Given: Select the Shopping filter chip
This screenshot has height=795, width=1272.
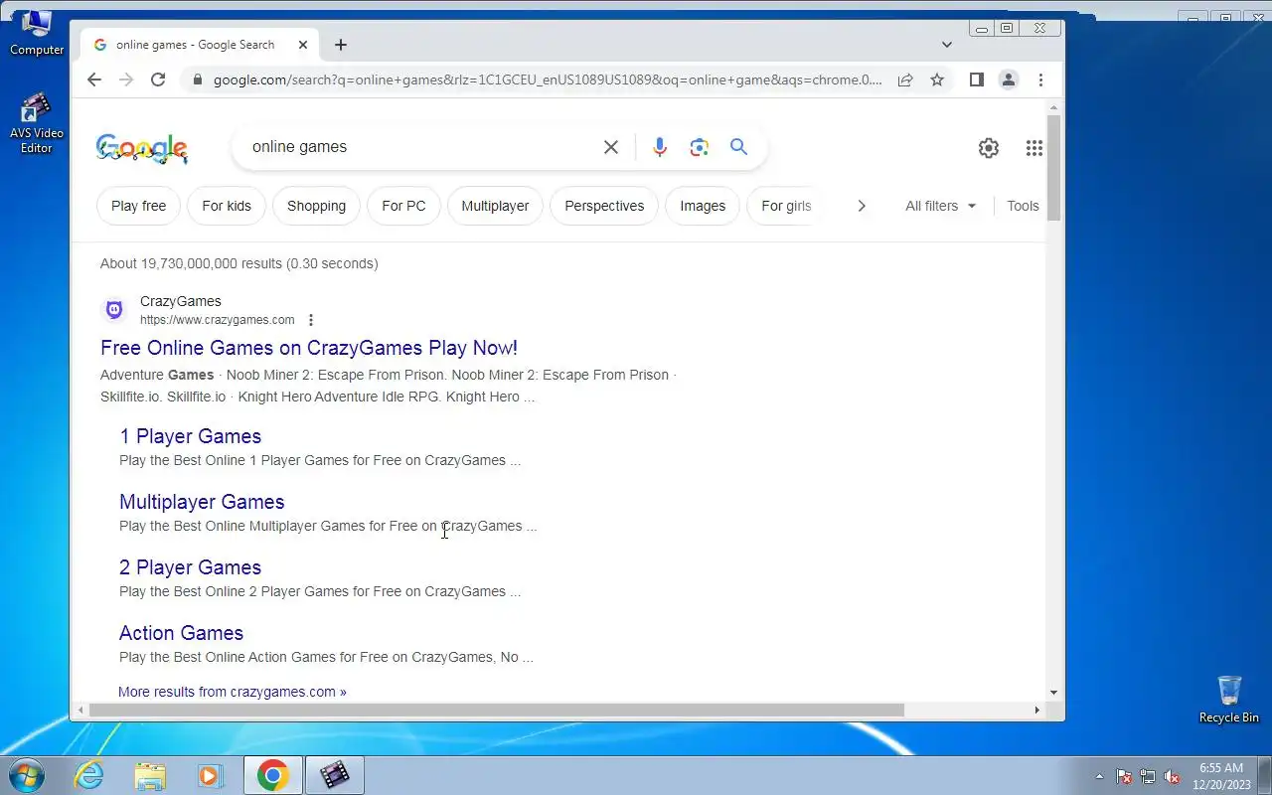Looking at the screenshot, I should tap(316, 206).
